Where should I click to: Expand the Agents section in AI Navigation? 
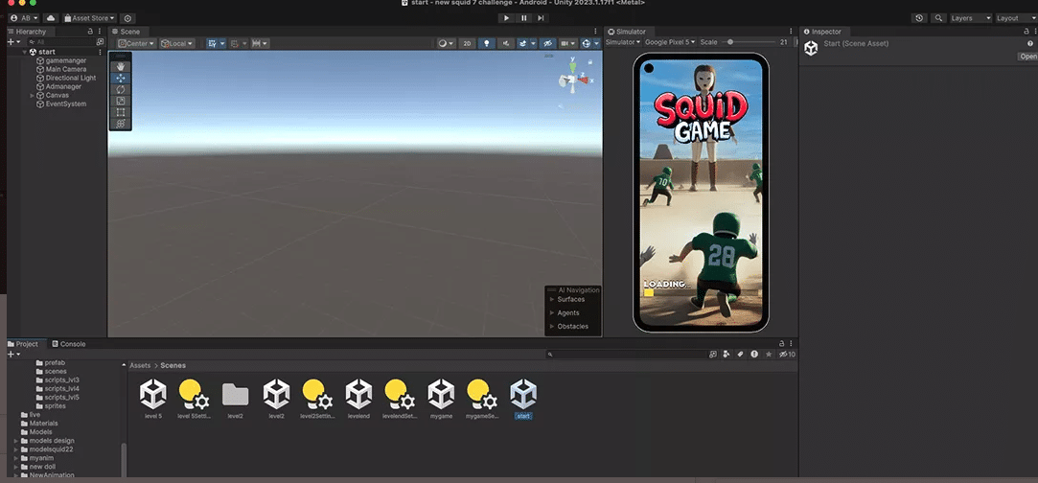[x=552, y=313]
